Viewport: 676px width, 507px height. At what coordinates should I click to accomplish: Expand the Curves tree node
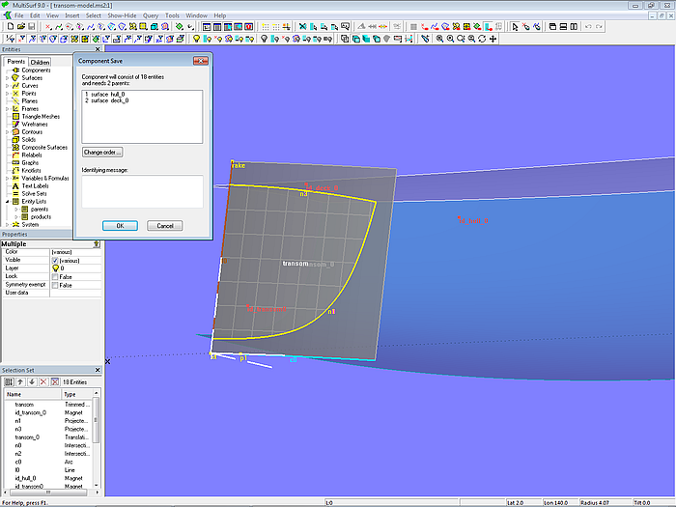[7, 85]
